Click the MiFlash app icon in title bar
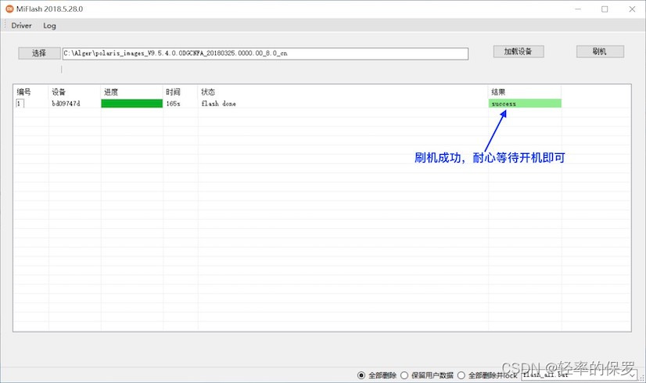Image resolution: width=646 pixels, height=383 pixels. (9, 9)
